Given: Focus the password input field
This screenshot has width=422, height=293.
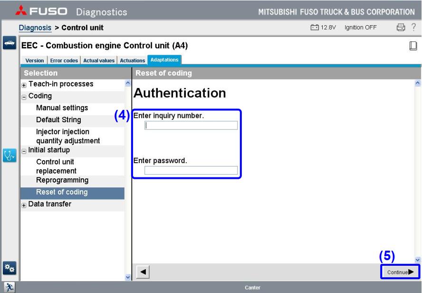Looking at the screenshot, I should (191, 170).
